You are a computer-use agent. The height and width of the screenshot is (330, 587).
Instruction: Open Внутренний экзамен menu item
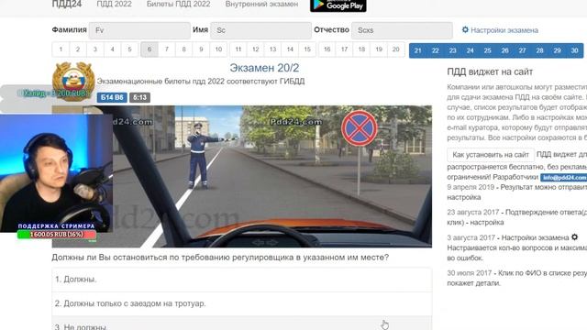[261, 4]
